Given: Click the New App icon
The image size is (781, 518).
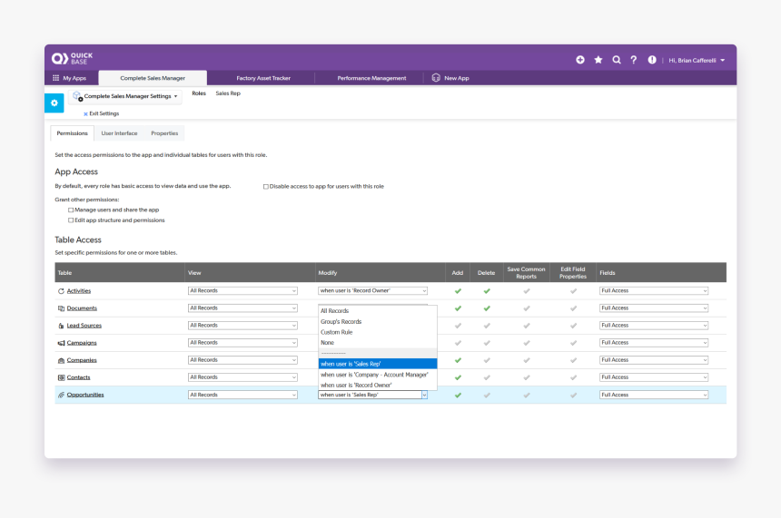Looking at the screenshot, I should 436,78.
